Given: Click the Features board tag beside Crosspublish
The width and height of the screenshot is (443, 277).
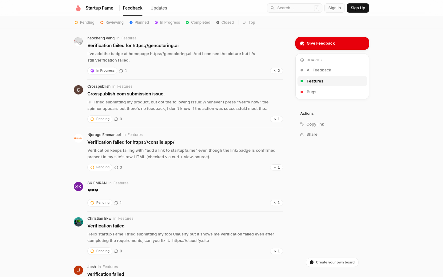Looking at the screenshot, I should (x=125, y=86).
